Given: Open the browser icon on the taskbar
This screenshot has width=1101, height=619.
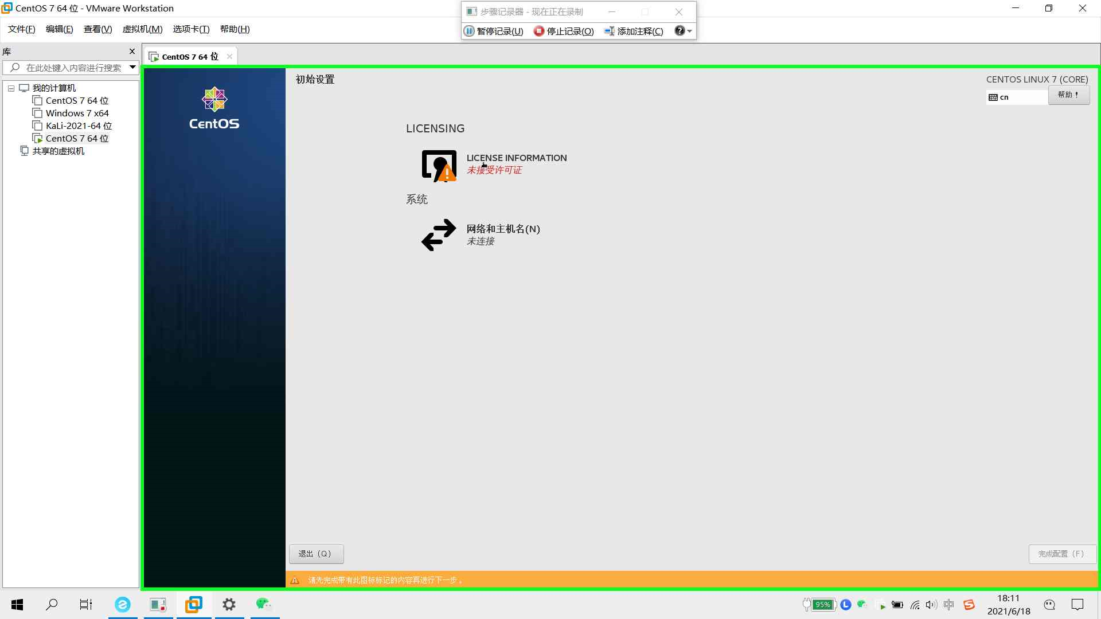Looking at the screenshot, I should click(122, 604).
